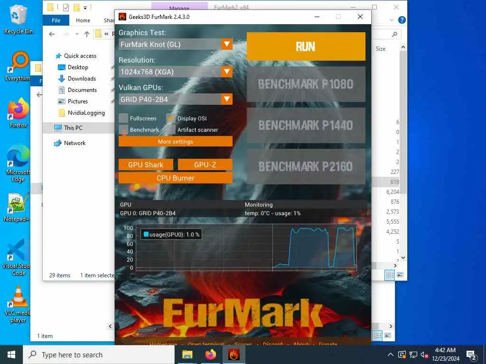Open the Recycle Bin desktop icon
This screenshot has width=486, height=364.
coord(19,19)
